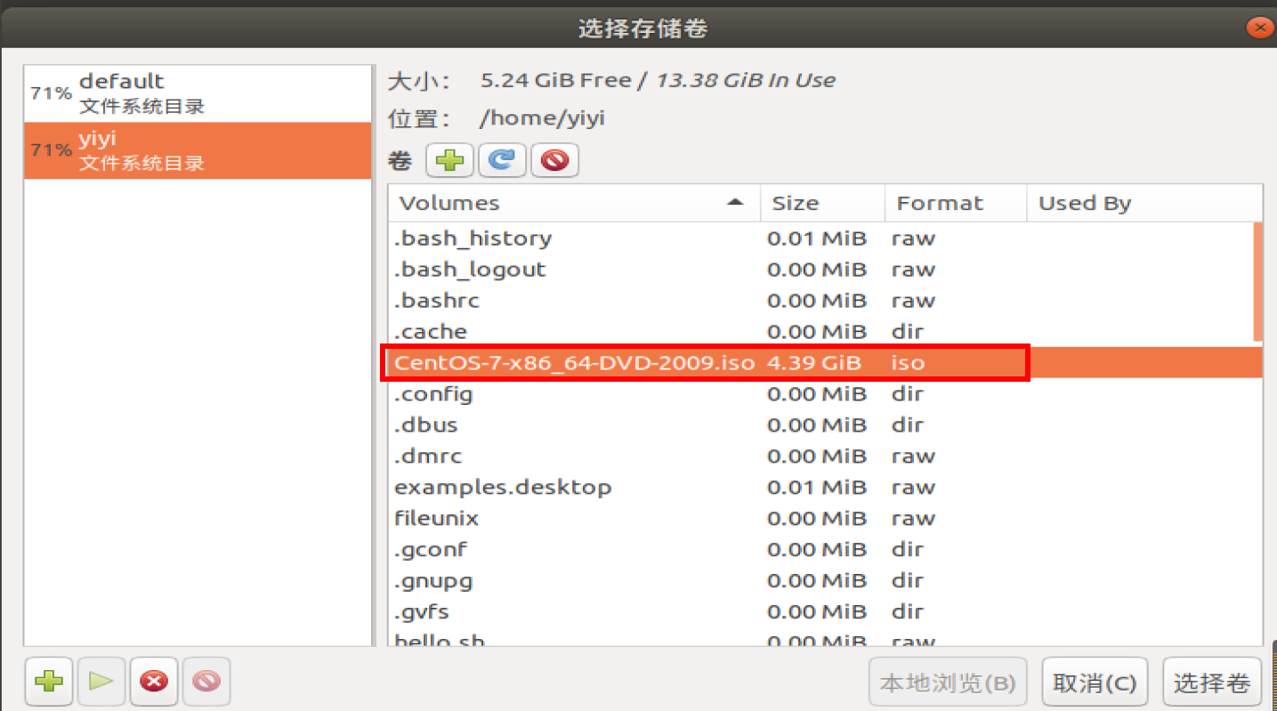Cancel the dialog with 取消 button

(1095, 682)
